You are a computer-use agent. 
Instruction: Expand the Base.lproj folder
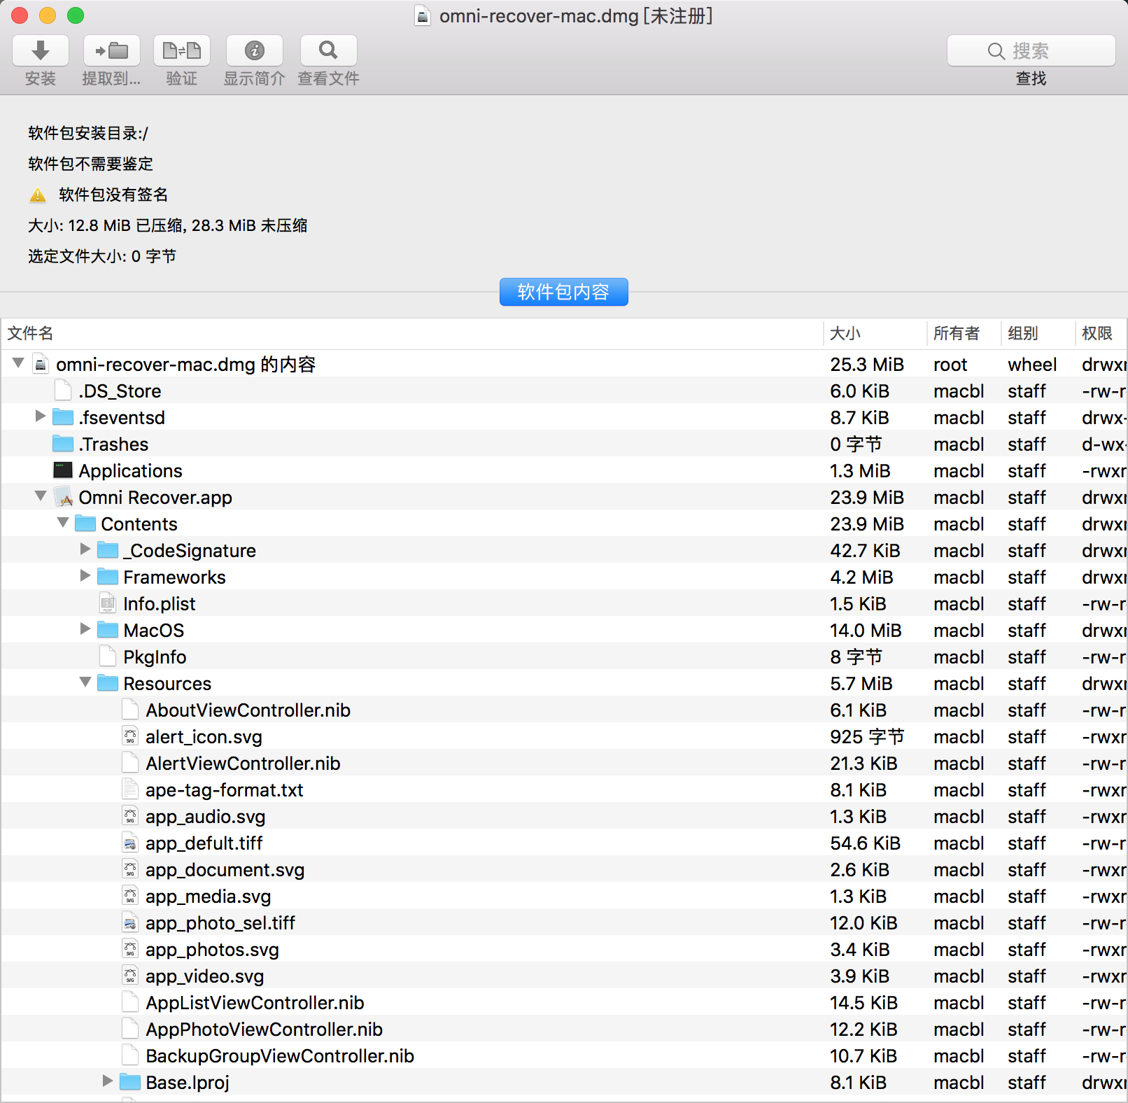108,1081
